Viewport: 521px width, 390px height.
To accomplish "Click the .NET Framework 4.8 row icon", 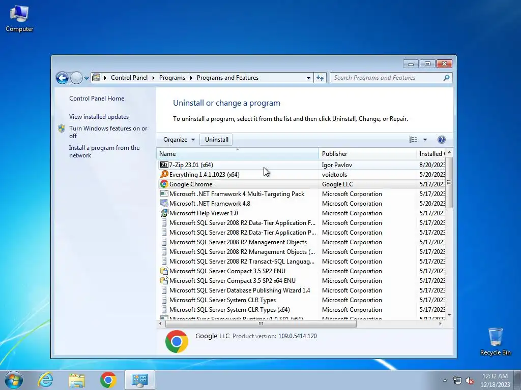I will [164, 203].
